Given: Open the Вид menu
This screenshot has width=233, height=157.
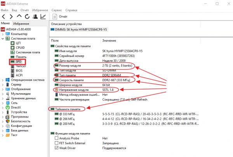Looking at the screenshot, I should coord(14,10).
